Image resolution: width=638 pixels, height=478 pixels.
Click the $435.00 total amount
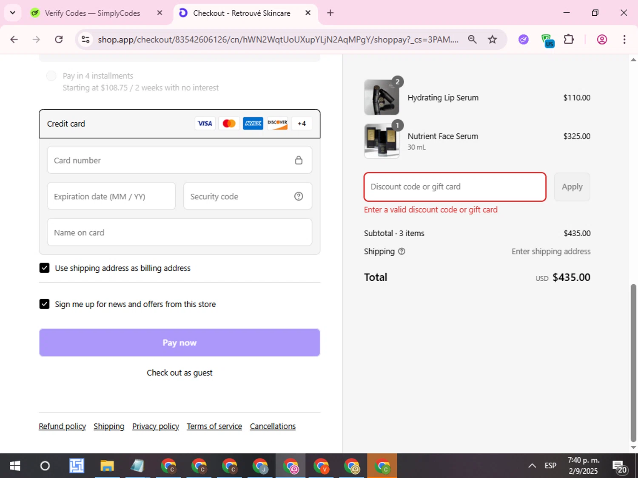pos(571,277)
